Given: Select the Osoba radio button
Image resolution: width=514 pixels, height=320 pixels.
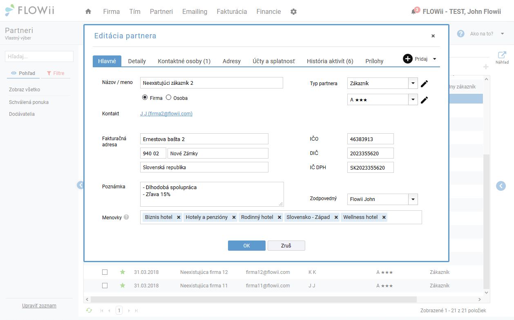Looking at the screenshot, I should (168, 98).
